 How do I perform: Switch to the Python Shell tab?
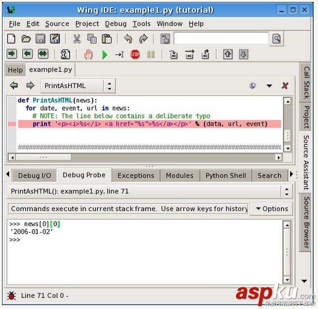(225, 175)
